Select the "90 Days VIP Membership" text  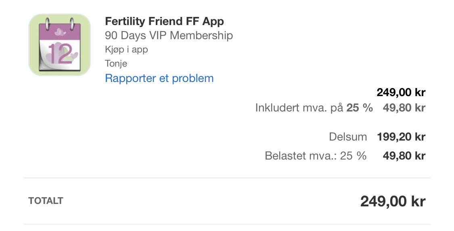point(169,36)
